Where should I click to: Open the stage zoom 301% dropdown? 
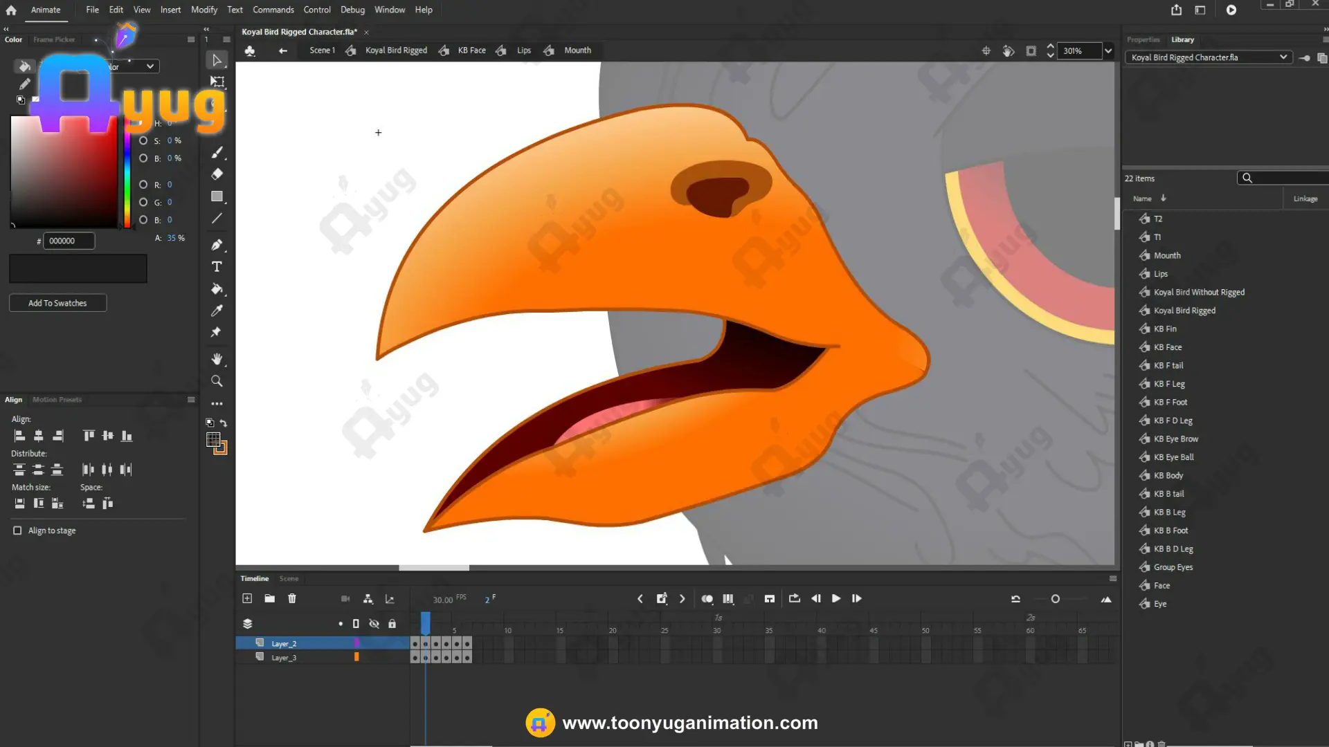click(1108, 50)
